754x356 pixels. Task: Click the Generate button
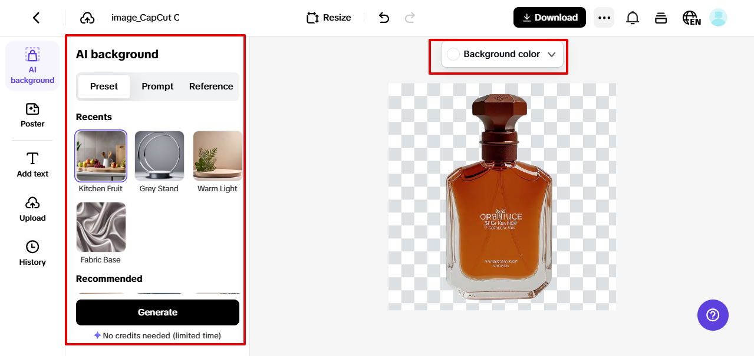(x=157, y=312)
